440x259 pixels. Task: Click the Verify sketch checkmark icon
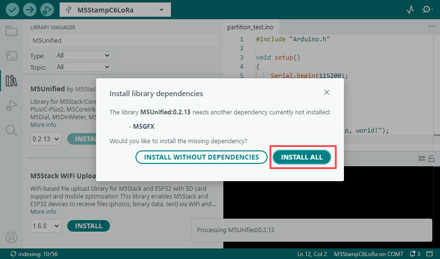pyautogui.click(x=12, y=10)
